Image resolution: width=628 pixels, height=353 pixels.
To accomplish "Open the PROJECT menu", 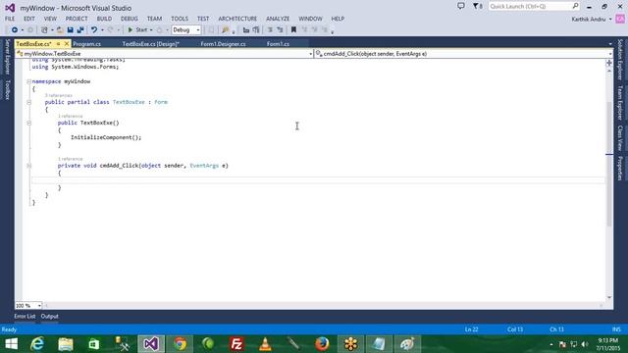I will click(x=77, y=19).
